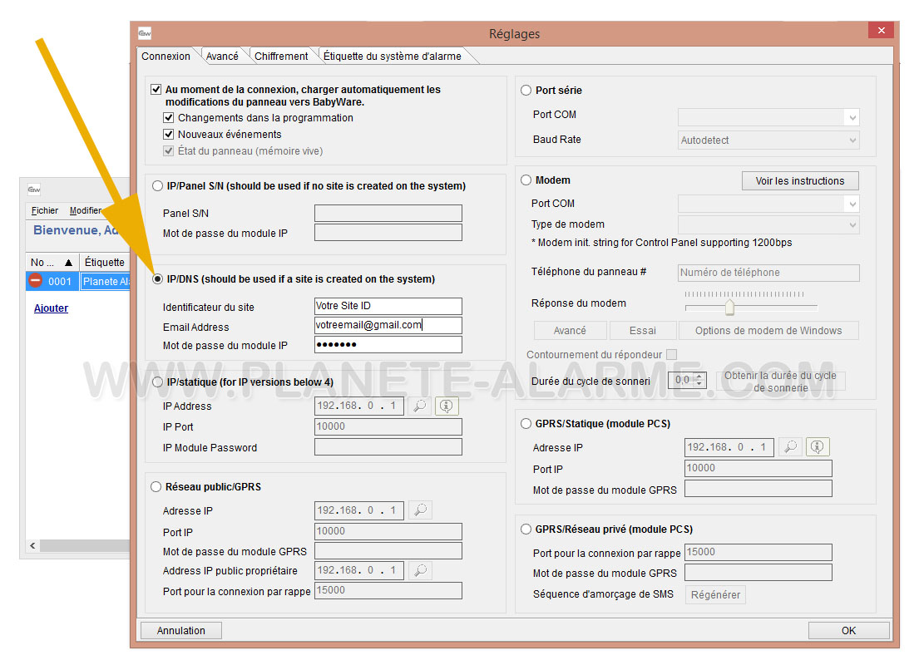Click the Panel S/N input field

click(388, 213)
